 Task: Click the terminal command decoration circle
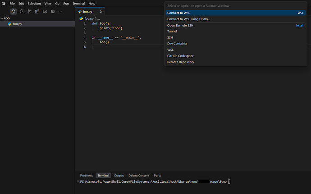tap(78, 181)
